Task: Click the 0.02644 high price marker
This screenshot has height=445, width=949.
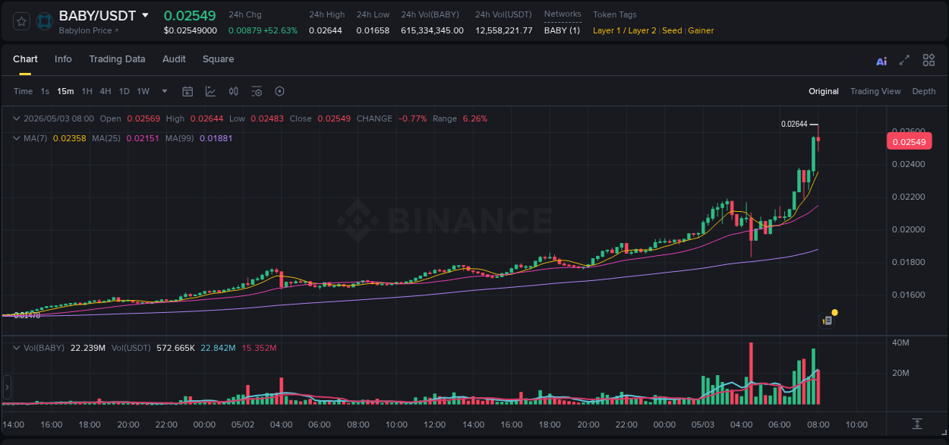Action: [794, 124]
